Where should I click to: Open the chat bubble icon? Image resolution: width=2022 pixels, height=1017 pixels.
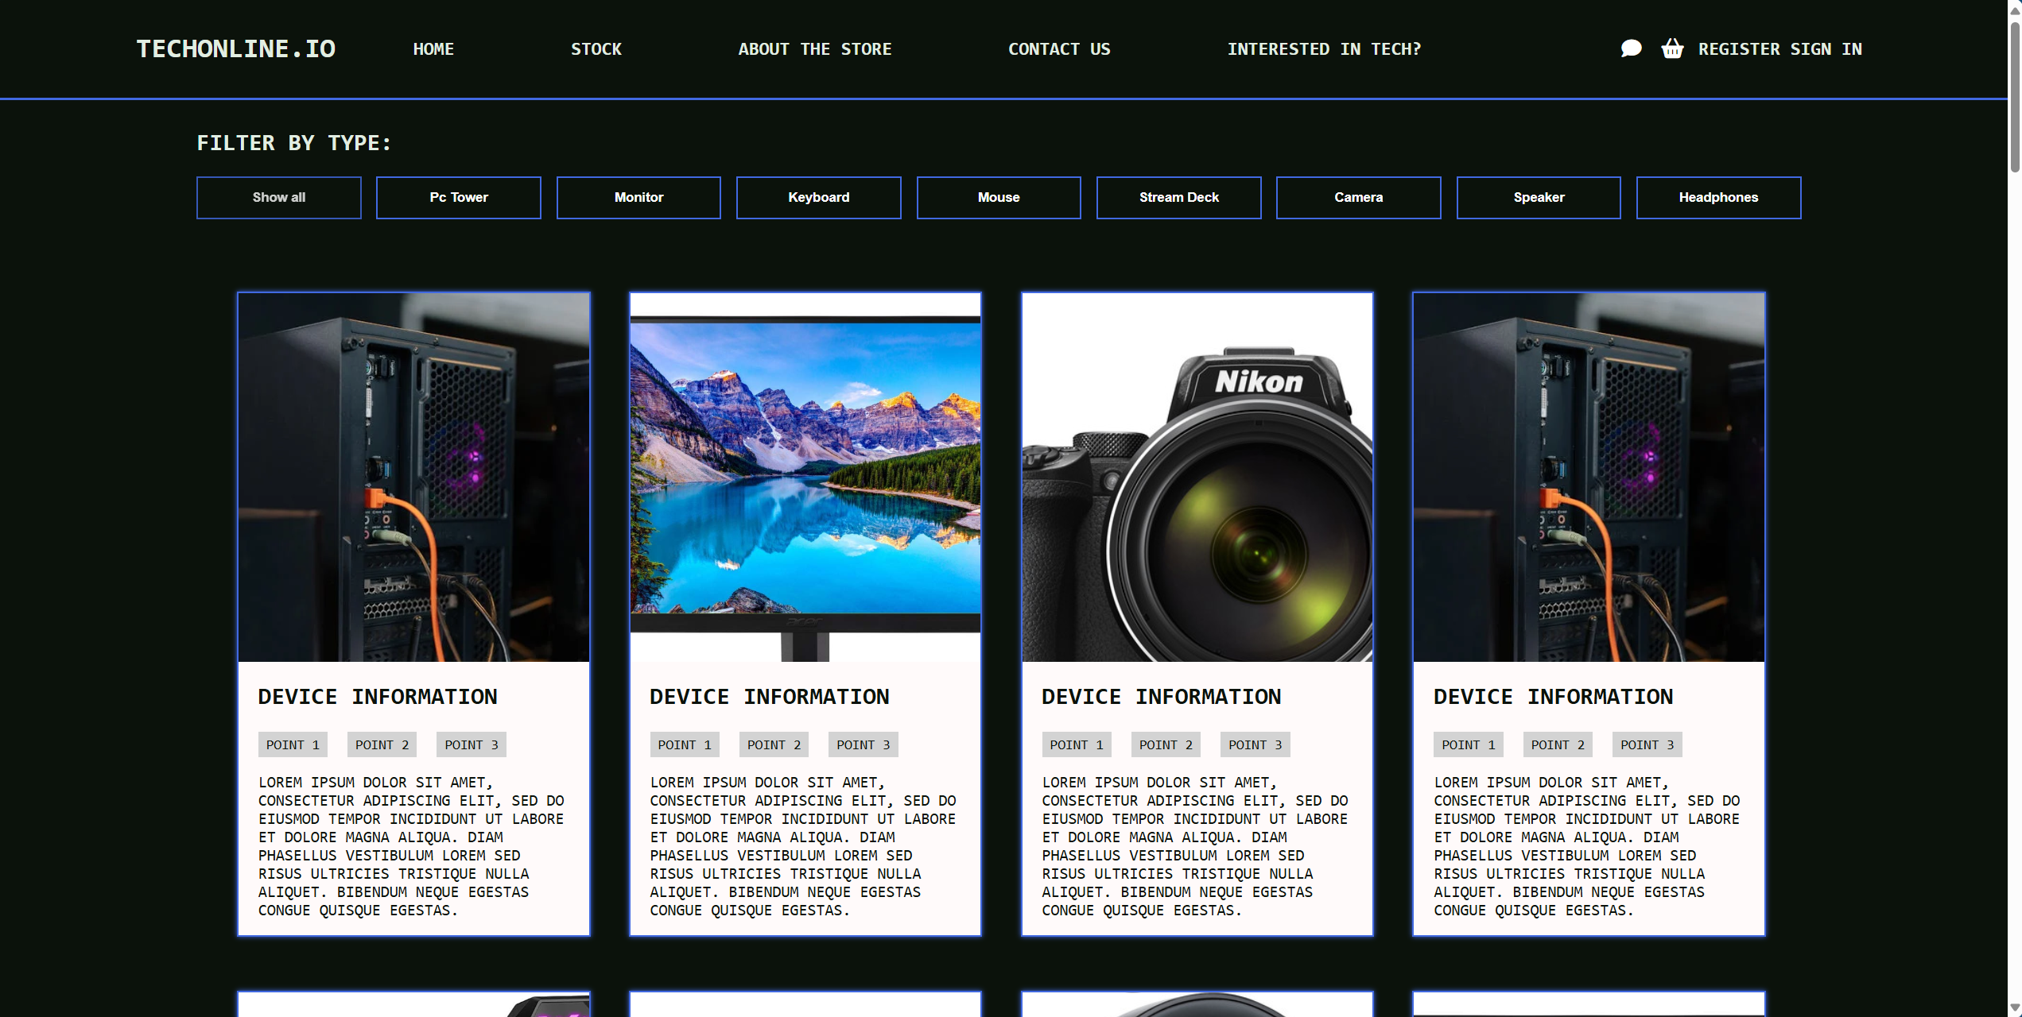(1631, 48)
